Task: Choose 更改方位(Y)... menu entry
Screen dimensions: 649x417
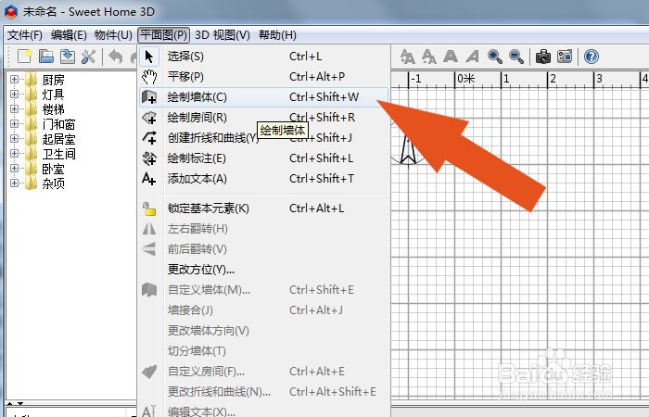Action: 263,270
